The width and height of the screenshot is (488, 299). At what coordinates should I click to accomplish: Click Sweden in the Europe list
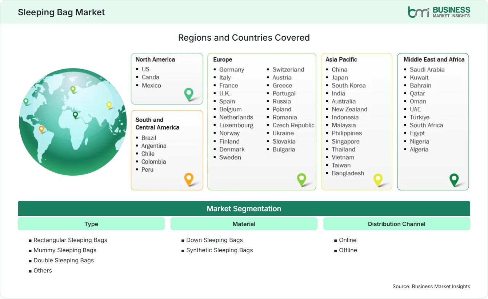[x=230, y=157]
